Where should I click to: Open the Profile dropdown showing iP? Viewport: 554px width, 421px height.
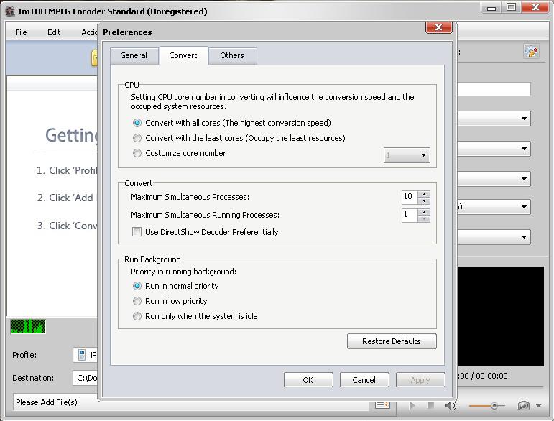pyautogui.click(x=86, y=355)
